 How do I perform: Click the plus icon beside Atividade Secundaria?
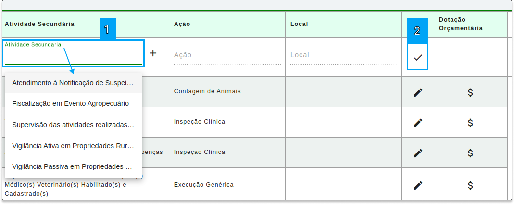[153, 53]
